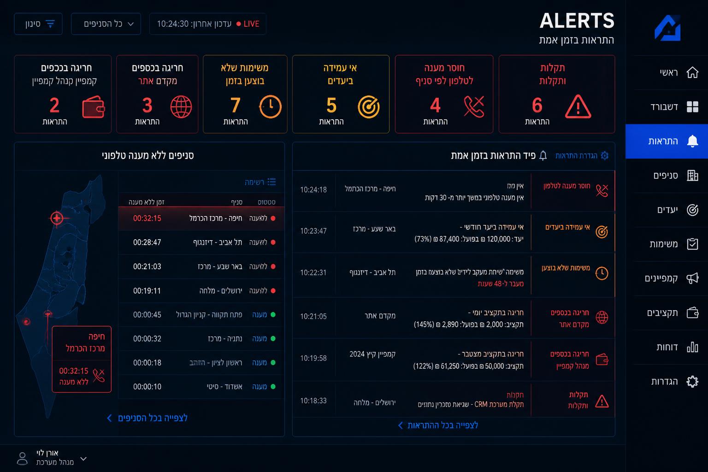Open the הגדרת התראות settings link
Screen dimensions: 708x472
(582, 155)
